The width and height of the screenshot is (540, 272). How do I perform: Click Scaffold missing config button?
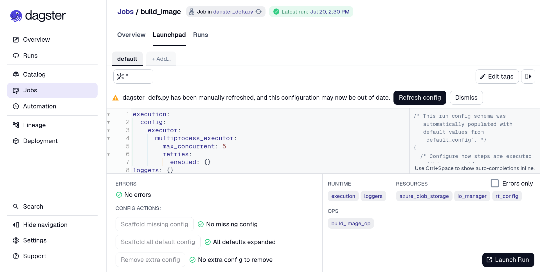coord(154,224)
